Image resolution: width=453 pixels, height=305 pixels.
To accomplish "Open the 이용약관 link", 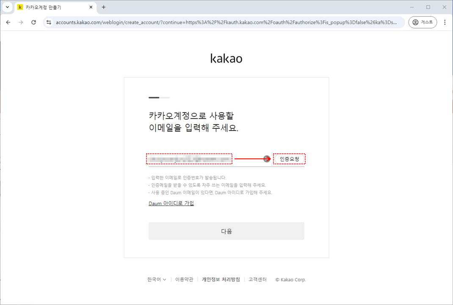I will [184, 280].
